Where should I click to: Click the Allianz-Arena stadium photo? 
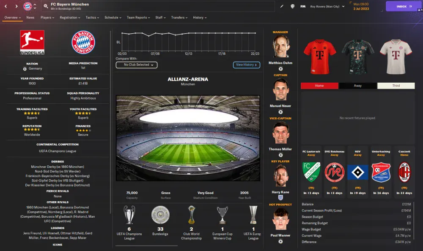[x=188, y=138]
